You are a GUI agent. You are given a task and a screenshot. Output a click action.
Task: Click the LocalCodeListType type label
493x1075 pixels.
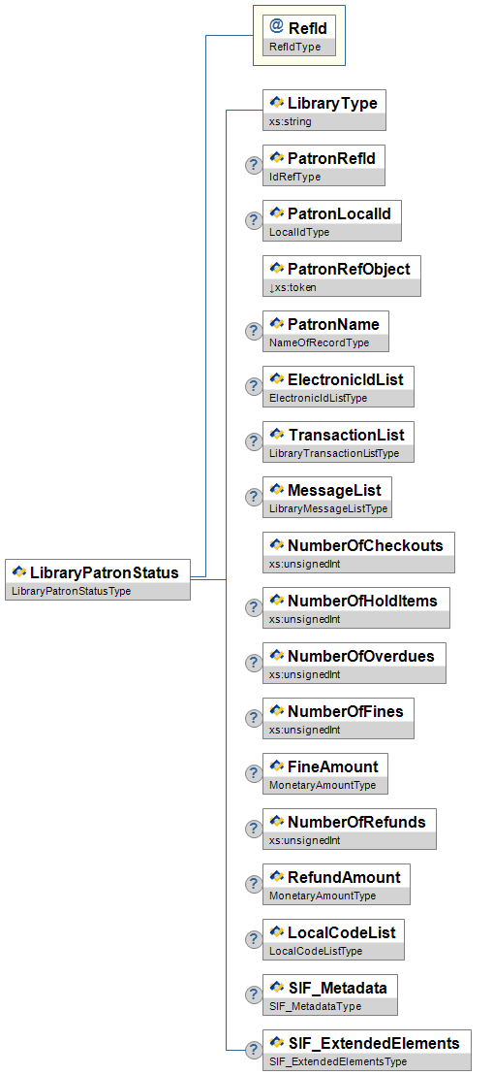316,951
